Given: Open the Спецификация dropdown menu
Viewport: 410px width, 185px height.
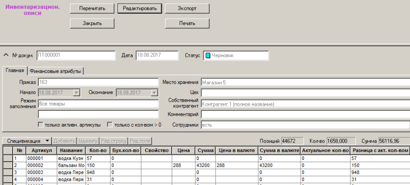Looking at the screenshot, I should (27, 141).
